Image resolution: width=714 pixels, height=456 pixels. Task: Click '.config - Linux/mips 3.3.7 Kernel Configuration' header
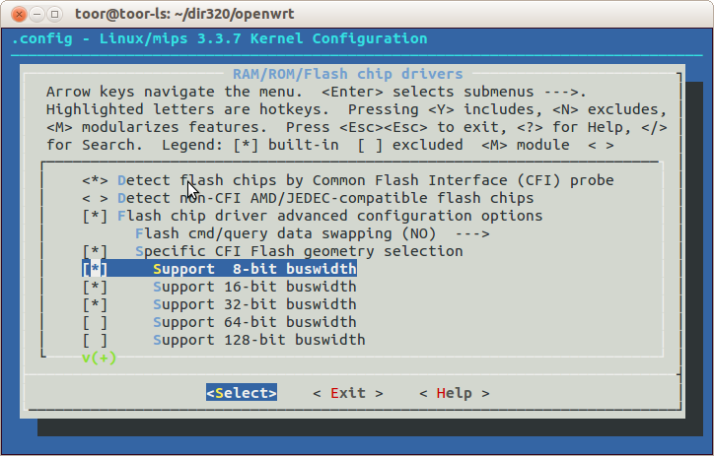pyautogui.click(x=220, y=38)
